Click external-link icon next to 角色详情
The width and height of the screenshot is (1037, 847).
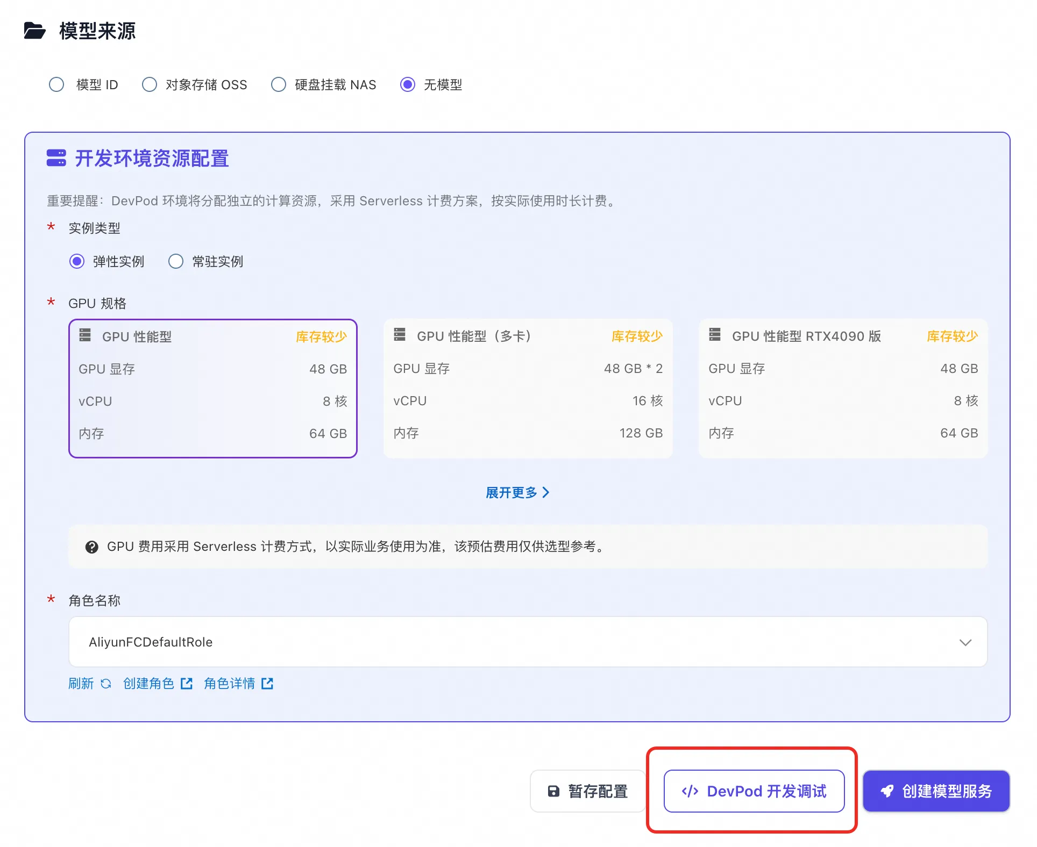point(267,684)
